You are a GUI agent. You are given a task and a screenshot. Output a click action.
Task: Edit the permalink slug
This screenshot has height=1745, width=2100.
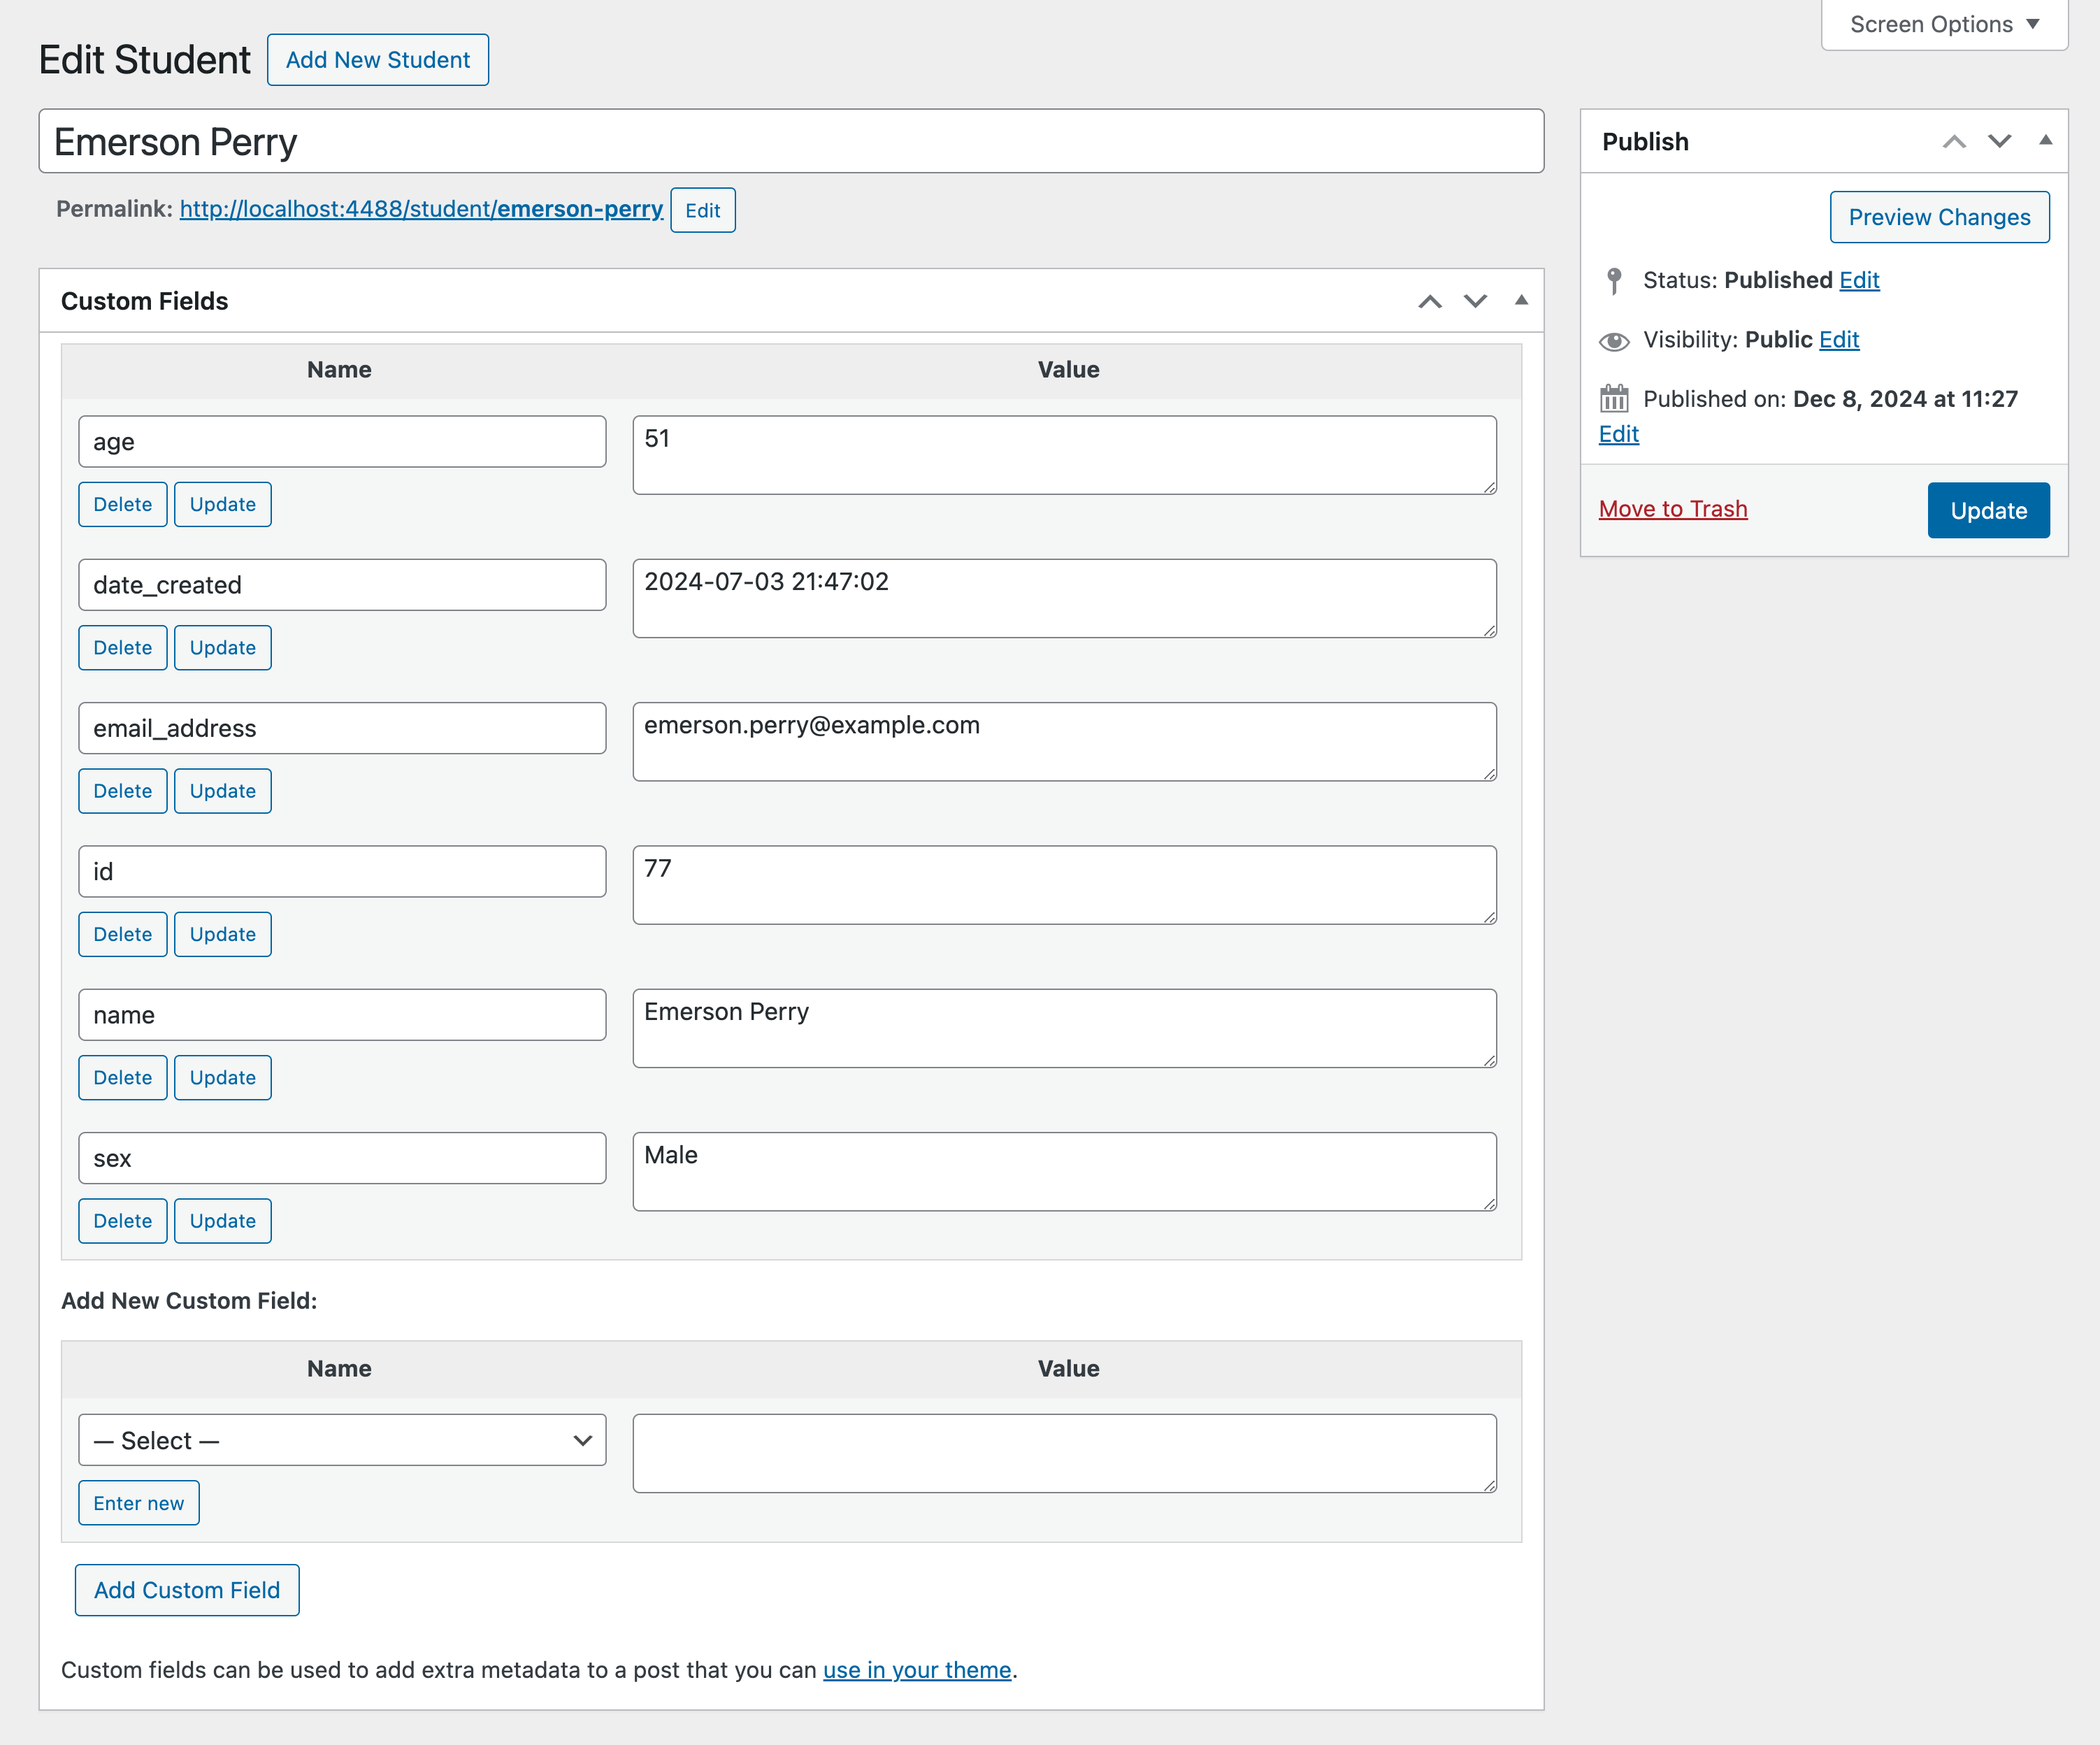(x=703, y=210)
